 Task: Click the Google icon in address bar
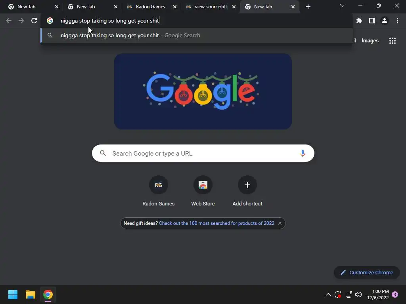pos(50,21)
